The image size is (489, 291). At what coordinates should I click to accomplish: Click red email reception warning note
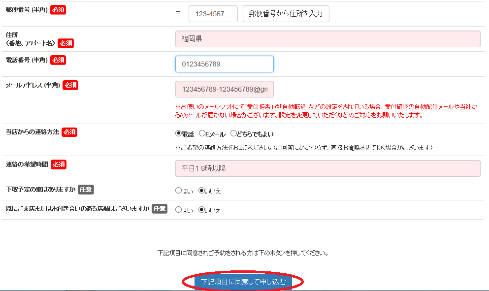click(x=326, y=111)
